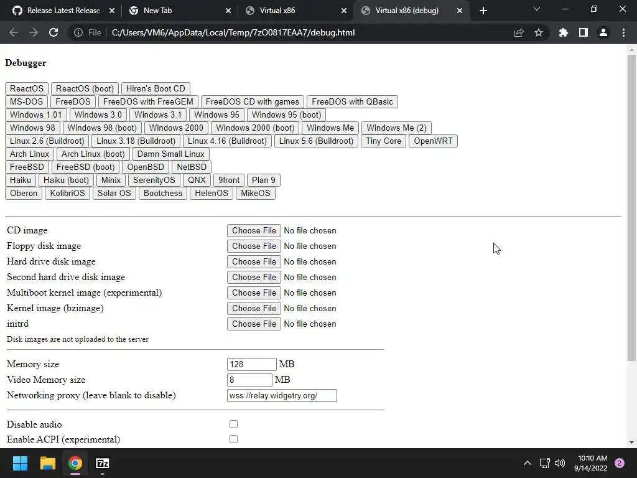Close the New Tab tab
This screenshot has height=478, width=637.
(x=228, y=11)
